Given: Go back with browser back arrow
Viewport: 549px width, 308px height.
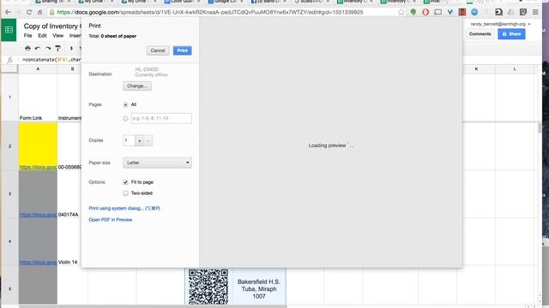Looking at the screenshot, I should pyautogui.click(x=8, y=12).
